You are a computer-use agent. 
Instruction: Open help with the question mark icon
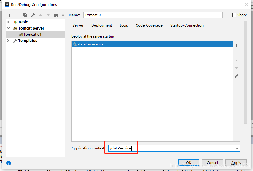(x=9, y=163)
